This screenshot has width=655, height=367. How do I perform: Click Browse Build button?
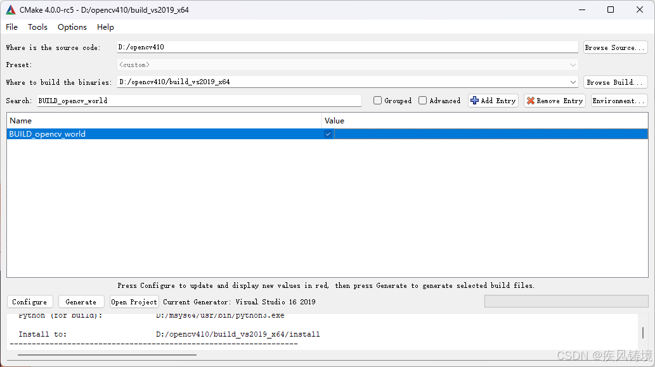(x=615, y=82)
